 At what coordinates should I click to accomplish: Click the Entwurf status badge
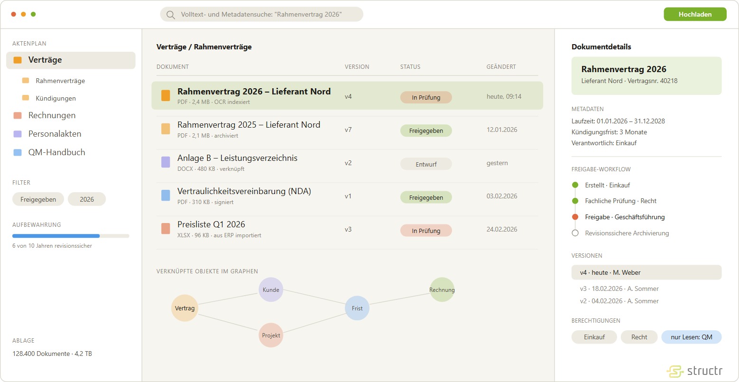click(x=426, y=164)
